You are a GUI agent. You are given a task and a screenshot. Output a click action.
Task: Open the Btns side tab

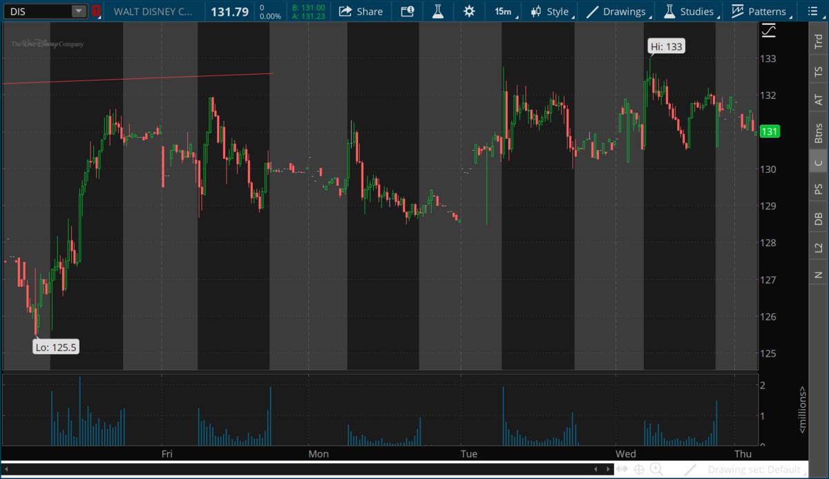[819, 132]
